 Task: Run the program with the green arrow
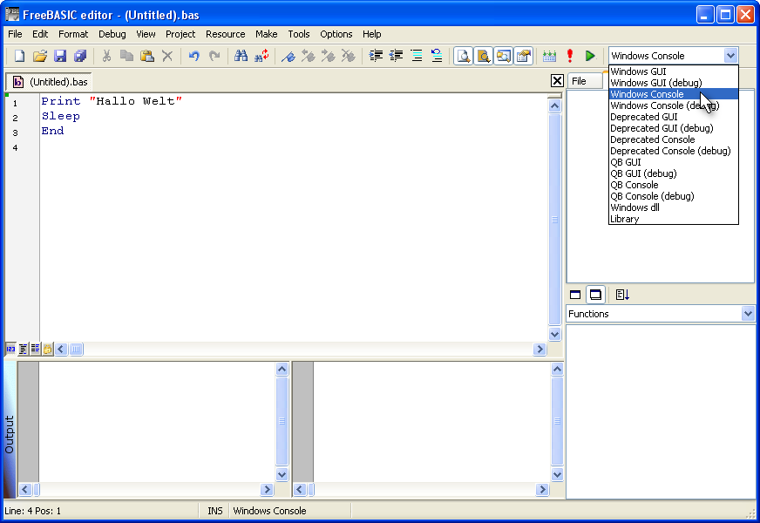tap(590, 56)
